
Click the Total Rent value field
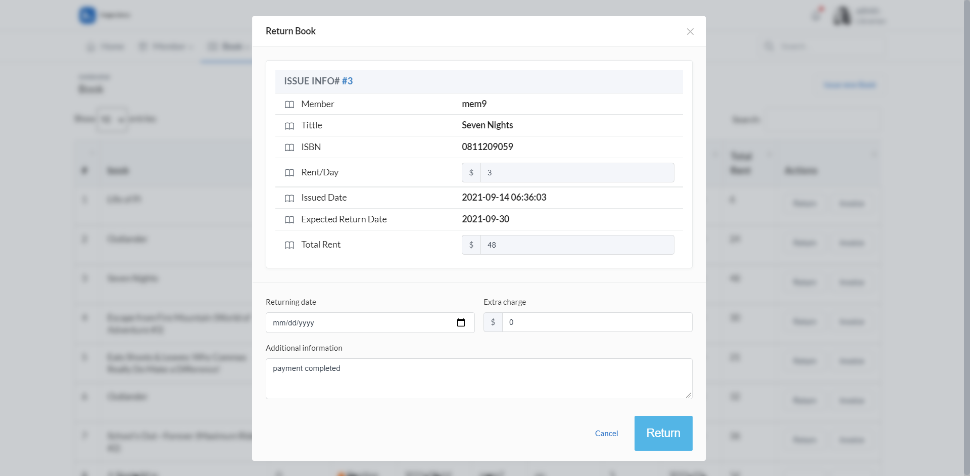click(577, 245)
